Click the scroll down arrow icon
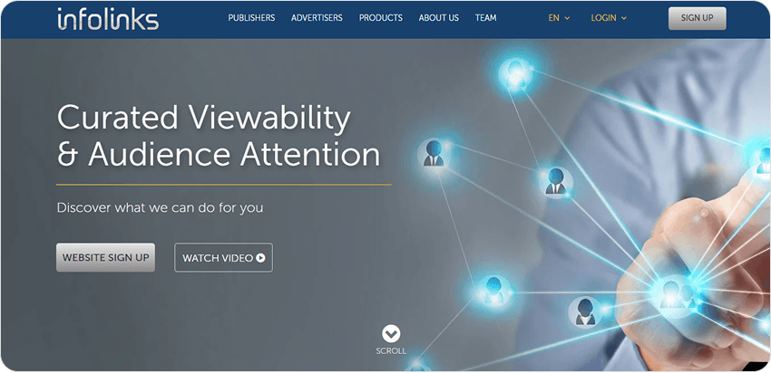 [x=391, y=334]
